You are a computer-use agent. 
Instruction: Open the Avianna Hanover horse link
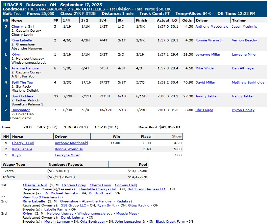coord(26,68)
